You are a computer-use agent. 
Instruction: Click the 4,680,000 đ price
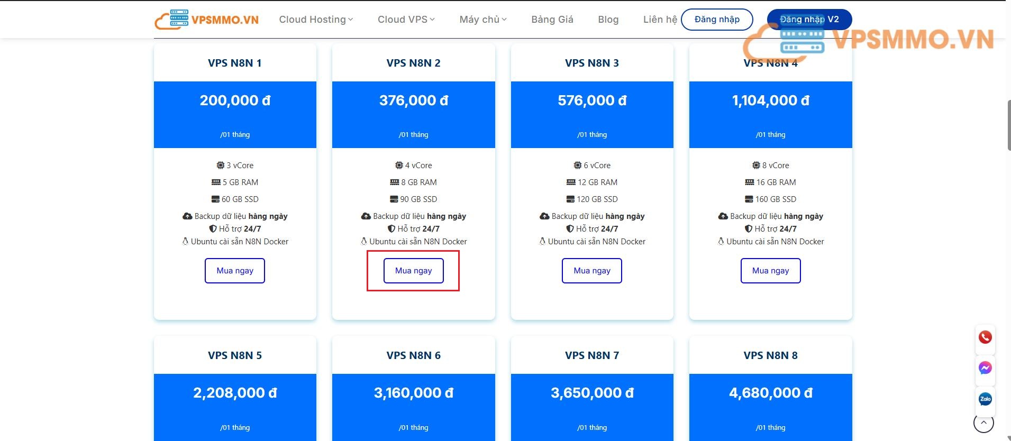tap(771, 393)
